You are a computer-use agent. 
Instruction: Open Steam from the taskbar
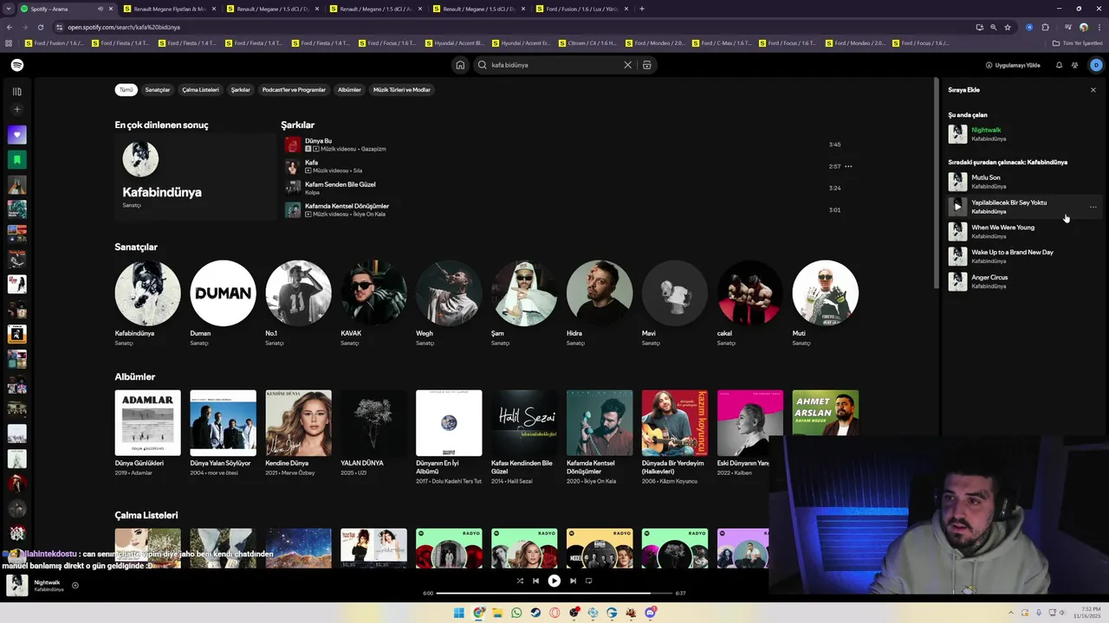535,613
